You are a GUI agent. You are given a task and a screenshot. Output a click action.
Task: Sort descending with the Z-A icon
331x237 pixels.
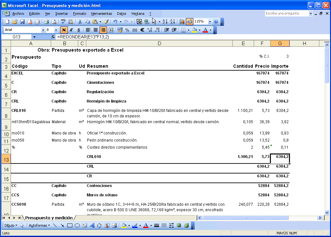click(173, 22)
